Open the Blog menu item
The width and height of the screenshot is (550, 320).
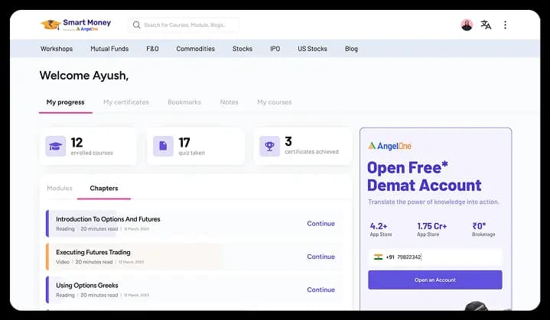click(x=351, y=49)
